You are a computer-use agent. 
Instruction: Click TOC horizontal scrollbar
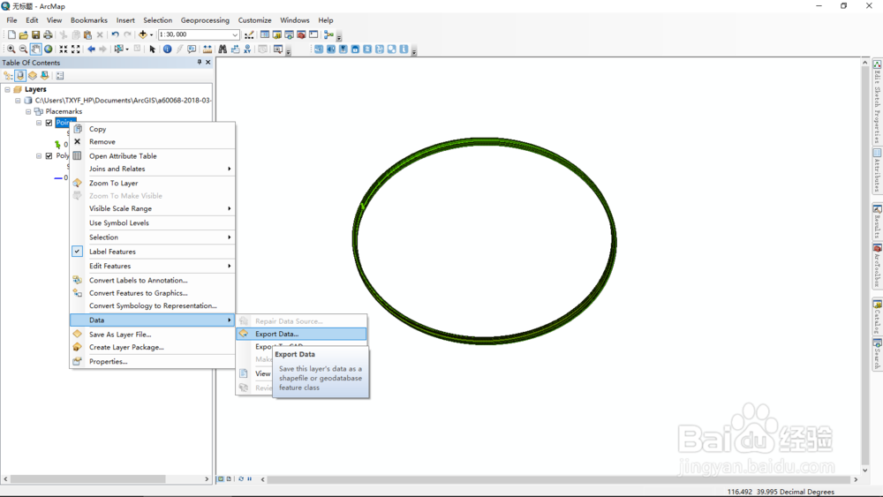(87, 479)
